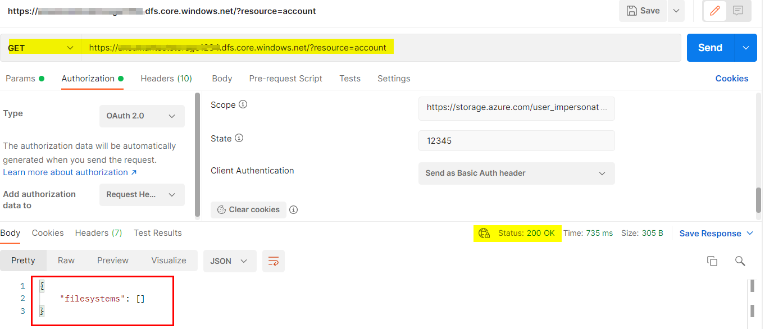Click the search magnifier in response
The height and width of the screenshot is (329, 774).
point(740,261)
